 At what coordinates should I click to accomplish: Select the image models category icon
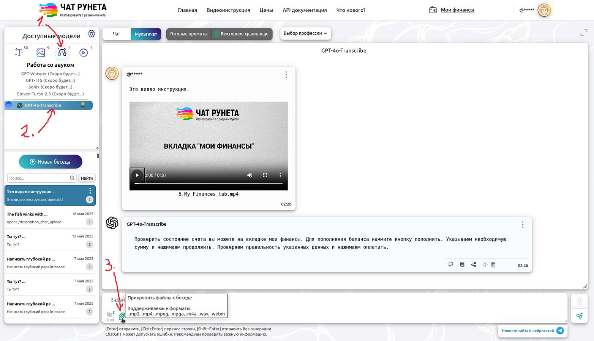pos(41,52)
